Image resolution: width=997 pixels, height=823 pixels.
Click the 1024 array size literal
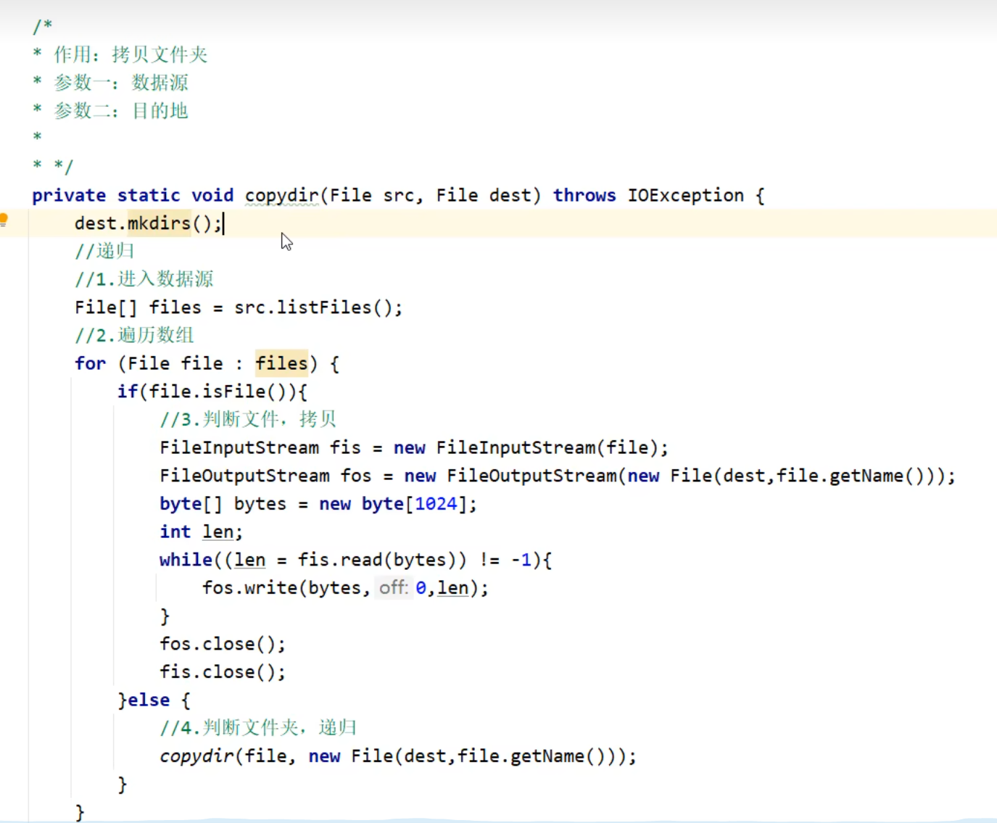click(436, 504)
